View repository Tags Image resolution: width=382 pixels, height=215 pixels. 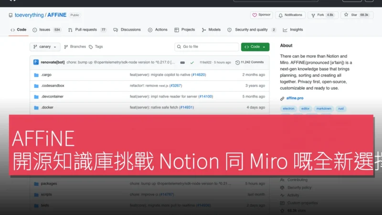click(x=96, y=46)
